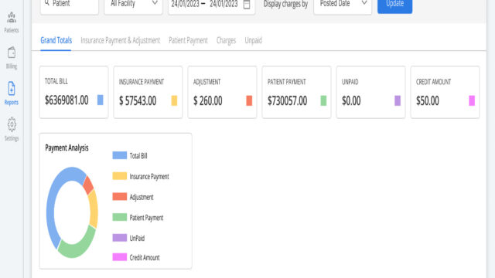Open the Billing section in sidebar

(x=12, y=58)
